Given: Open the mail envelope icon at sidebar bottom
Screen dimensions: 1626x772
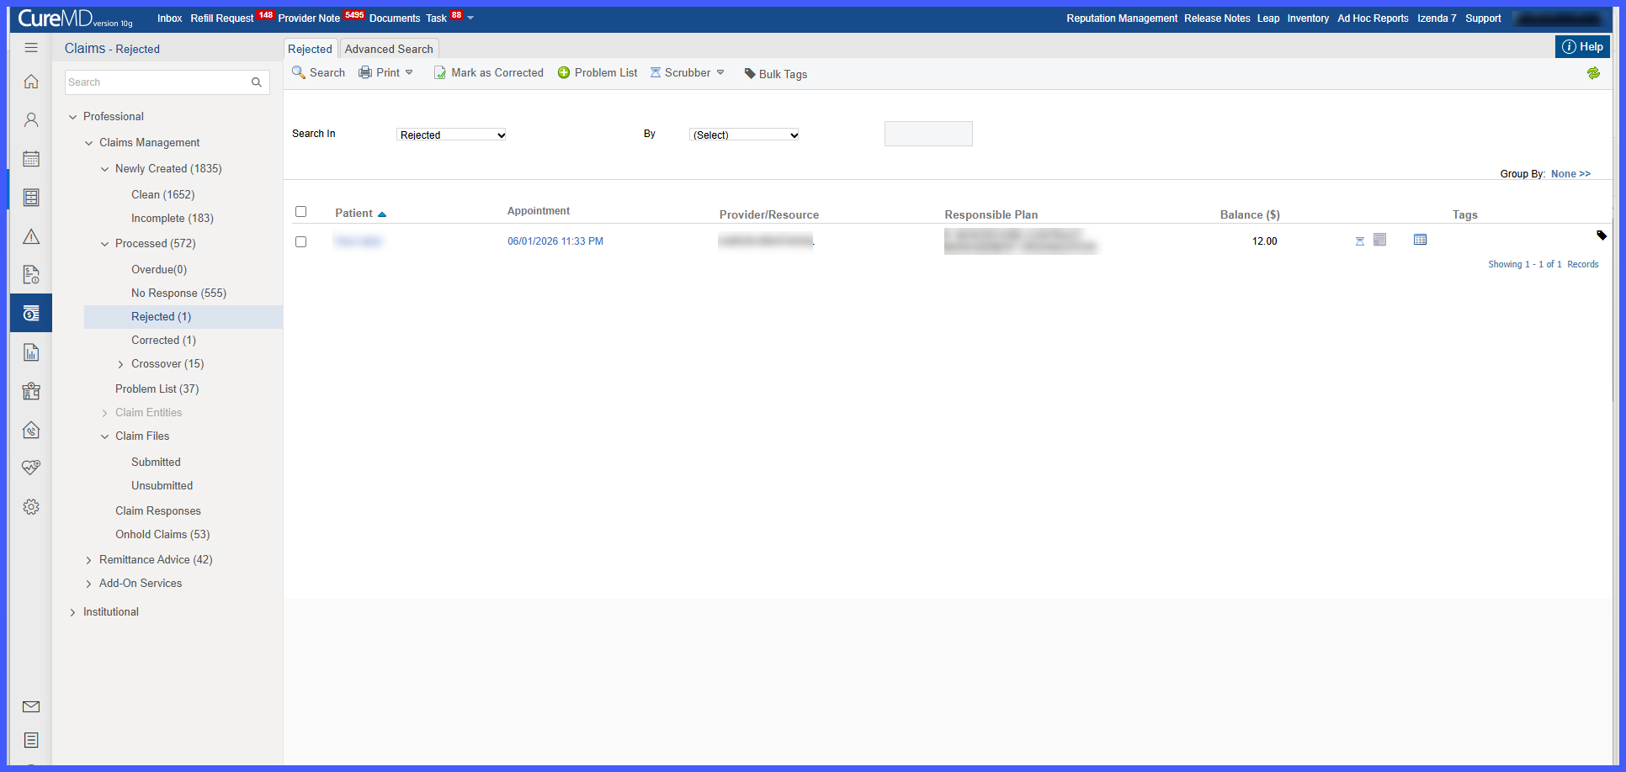Looking at the screenshot, I should point(31,706).
